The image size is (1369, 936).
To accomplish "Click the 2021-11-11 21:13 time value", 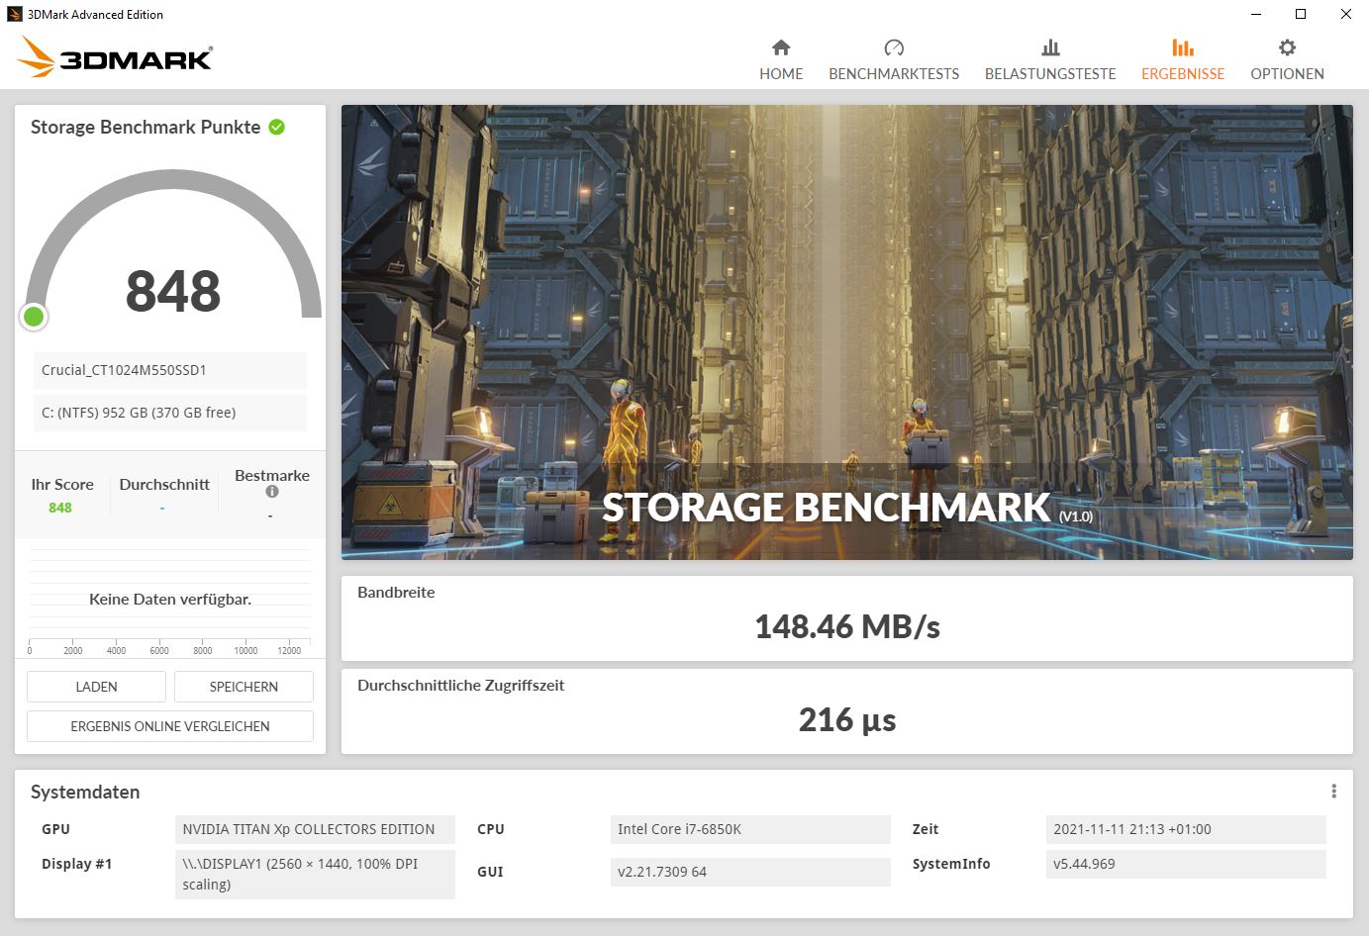I will click(1186, 829).
